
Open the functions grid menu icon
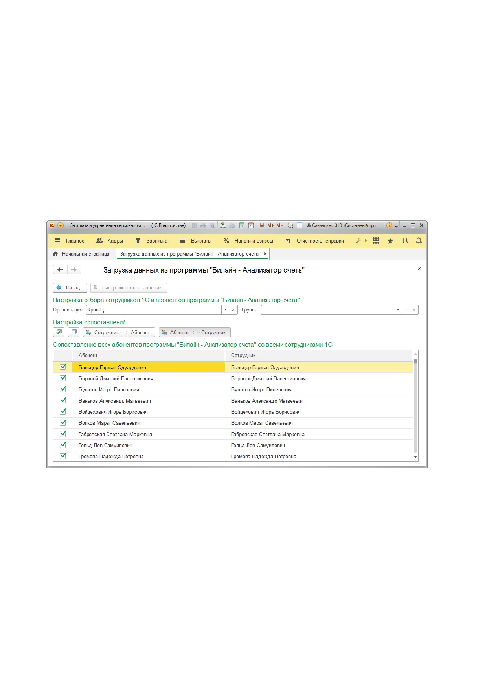point(376,241)
